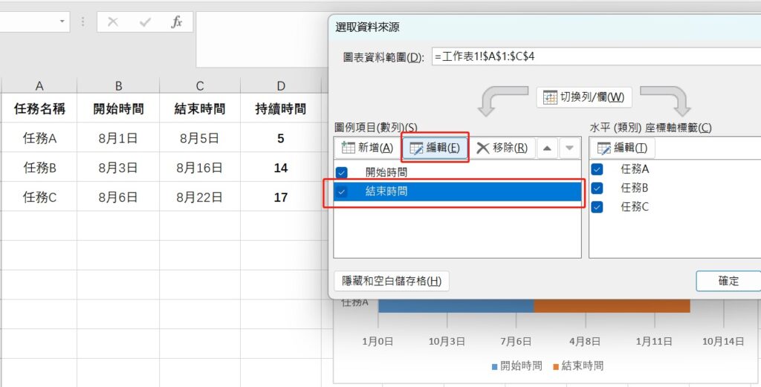The height and width of the screenshot is (387, 761).
Task: Click 編輯(T) for axis labels
Action: pos(622,148)
